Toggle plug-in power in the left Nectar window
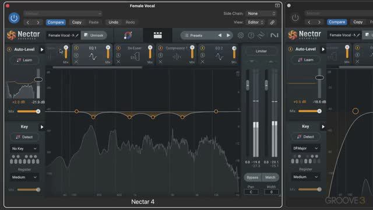Screen dimensions: 373x210 pyautogui.click(x=14, y=18)
